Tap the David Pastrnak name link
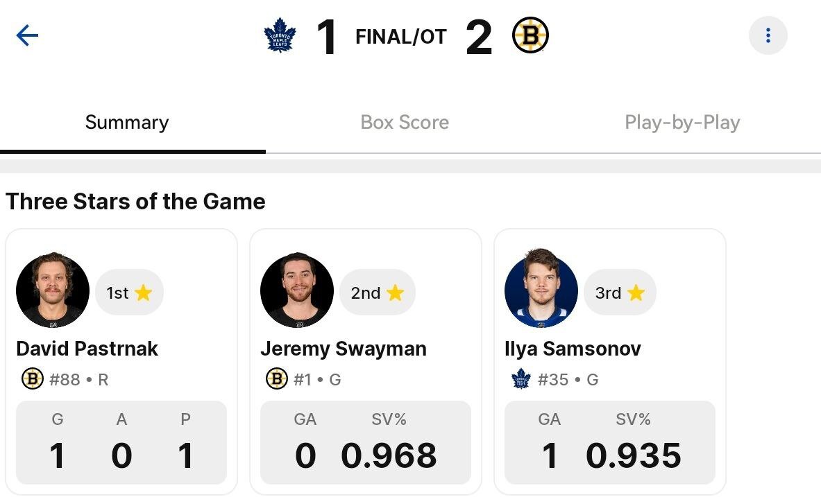Screen dimensions: 821x497 click(x=87, y=348)
